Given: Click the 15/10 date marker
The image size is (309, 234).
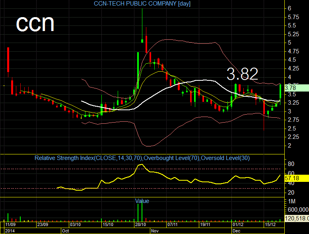Looking at the screenshot, I should 108,224.
